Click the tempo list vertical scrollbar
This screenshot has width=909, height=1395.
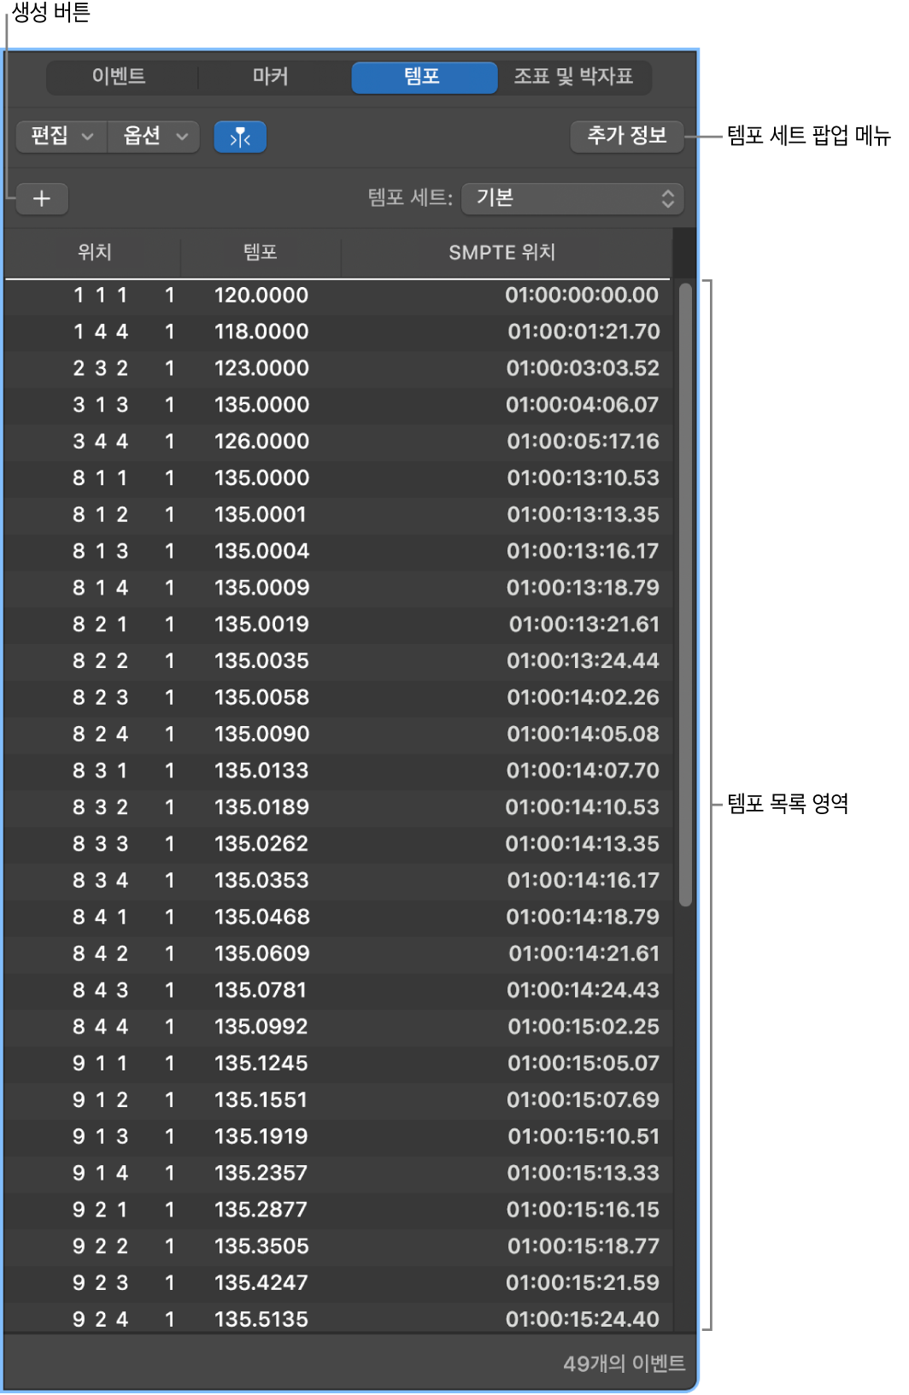coord(685,595)
